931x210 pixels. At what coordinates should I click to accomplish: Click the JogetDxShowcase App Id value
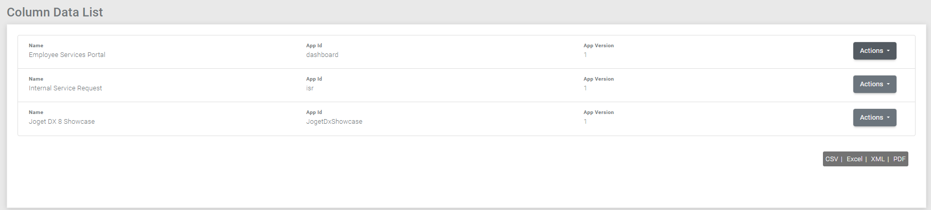(x=334, y=122)
